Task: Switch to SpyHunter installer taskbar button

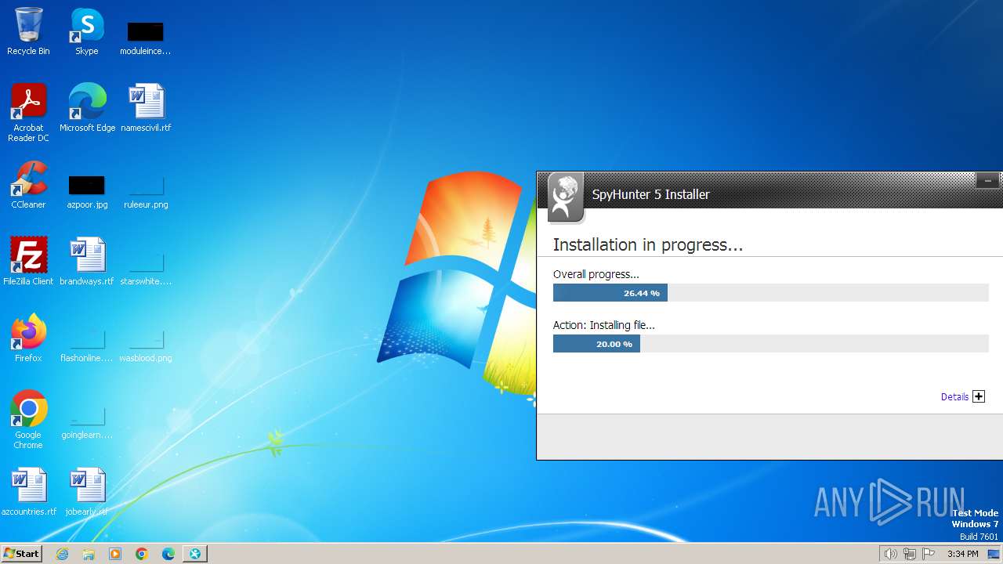Action: (x=195, y=554)
